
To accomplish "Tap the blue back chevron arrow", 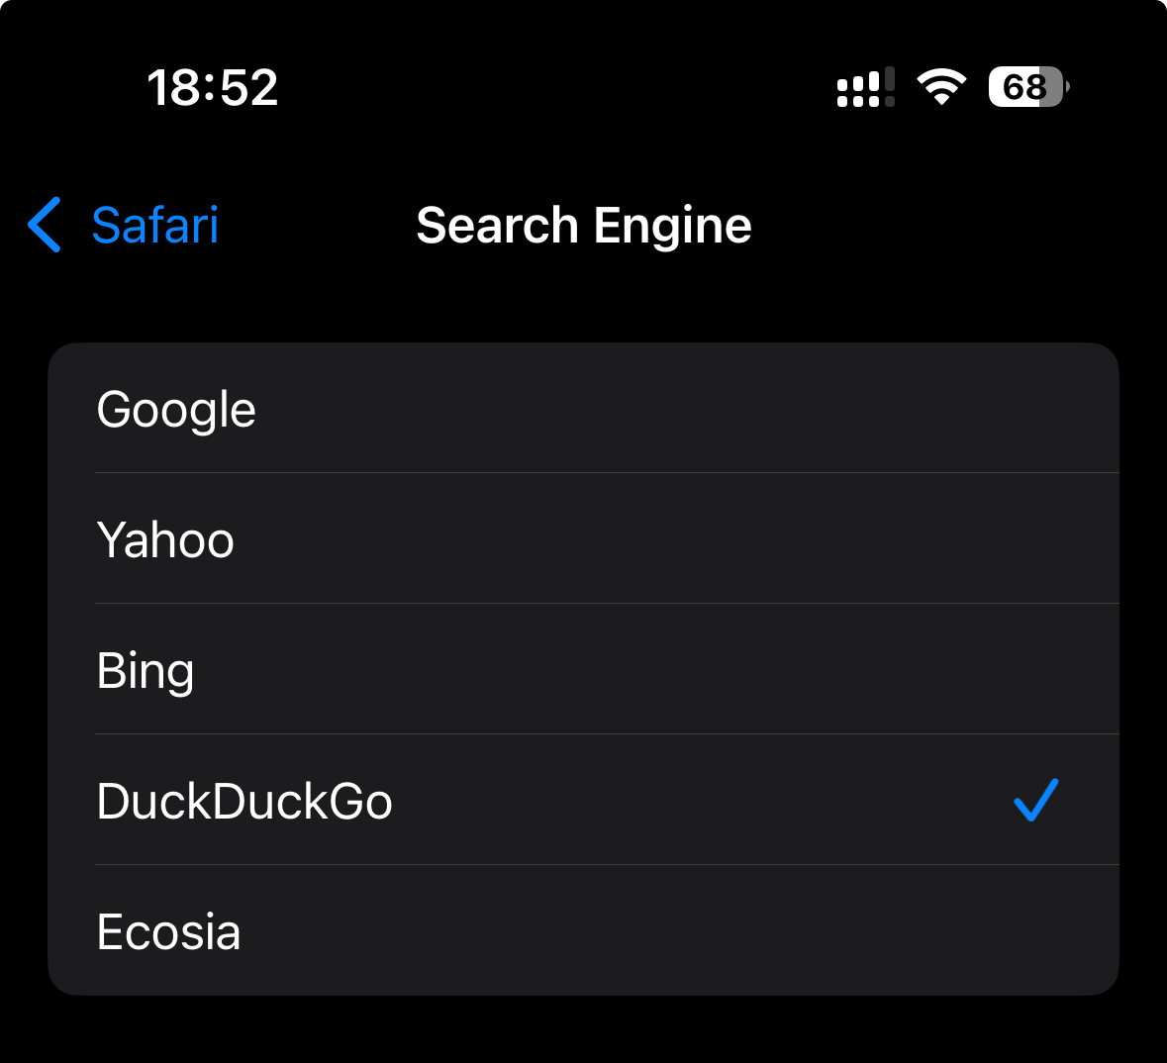I will point(45,225).
